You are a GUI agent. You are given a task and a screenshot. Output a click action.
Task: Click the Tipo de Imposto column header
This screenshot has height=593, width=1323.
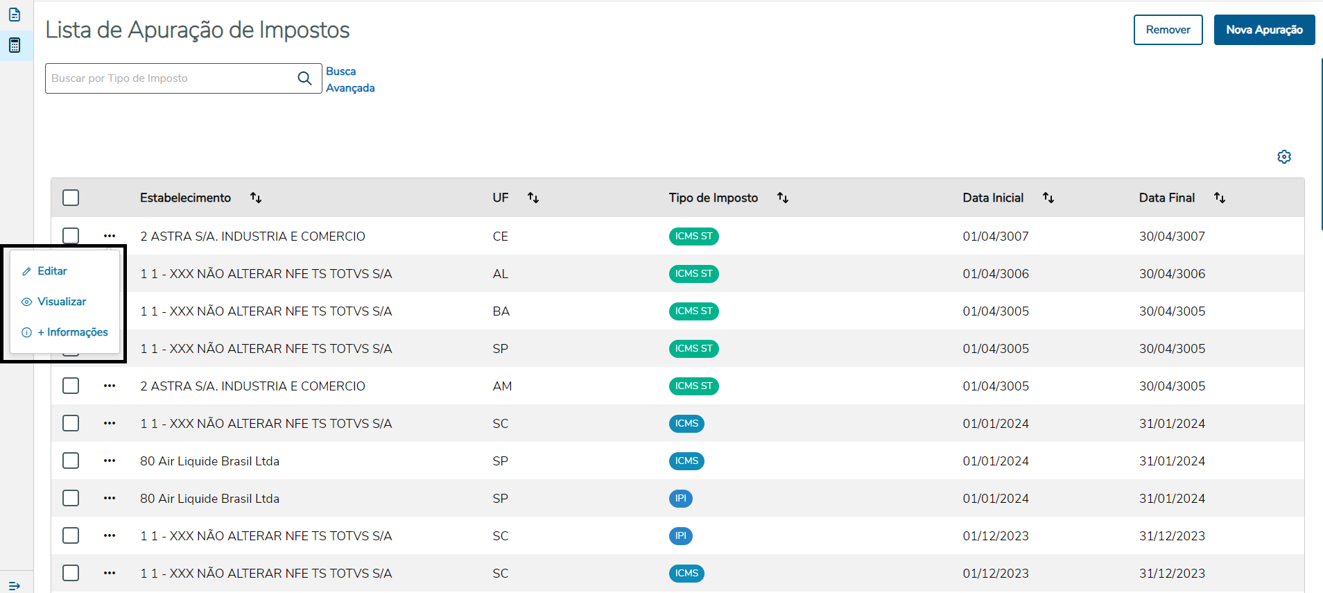pos(714,198)
